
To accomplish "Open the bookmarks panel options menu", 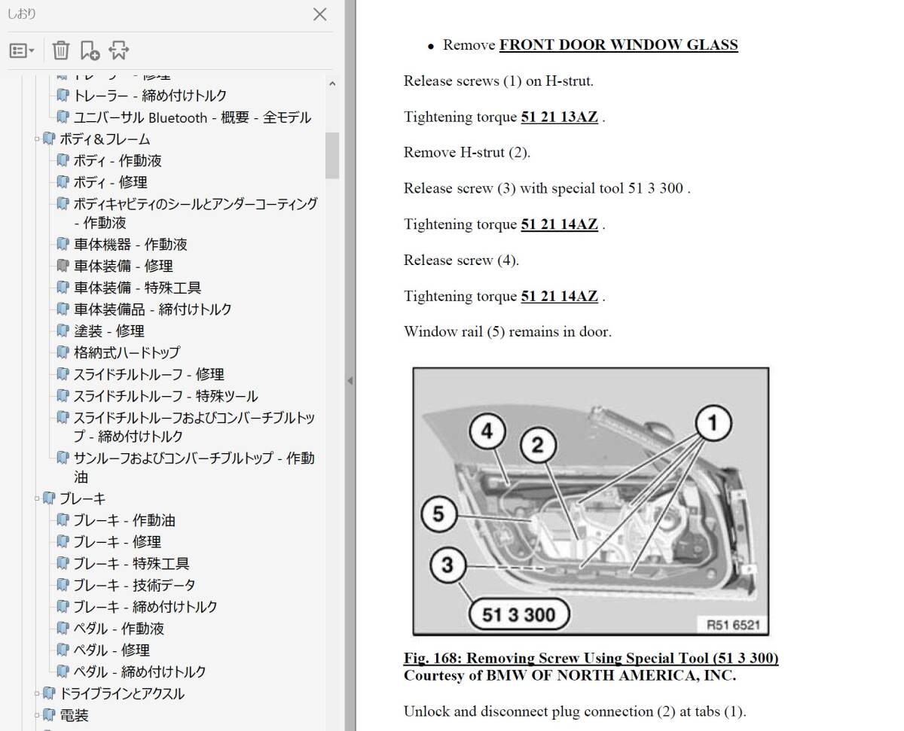I will pyautogui.click(x=22, y=50).
